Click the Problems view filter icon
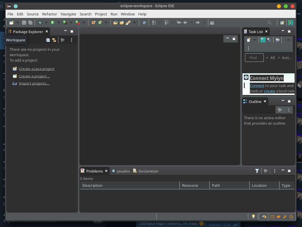This screenshot has width=302, height=227. click(257, 171)
